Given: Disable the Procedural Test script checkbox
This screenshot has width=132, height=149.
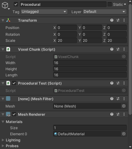Looking at the screenshot, I should pos(14,83).
